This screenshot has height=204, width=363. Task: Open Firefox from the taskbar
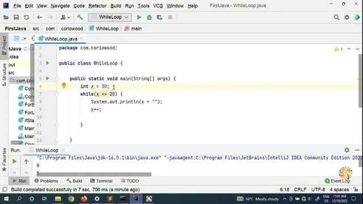click(x=84, y=199)
